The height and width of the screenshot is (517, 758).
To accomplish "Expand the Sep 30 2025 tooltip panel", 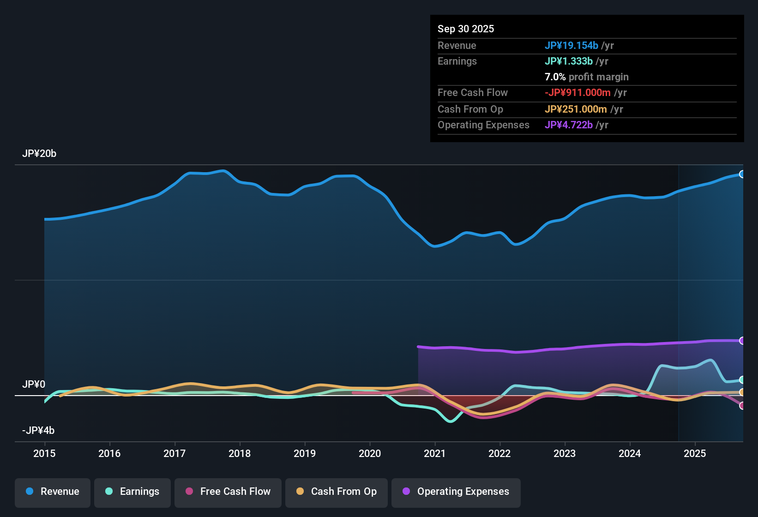I will pyautogui.click(x=586, y=29).
